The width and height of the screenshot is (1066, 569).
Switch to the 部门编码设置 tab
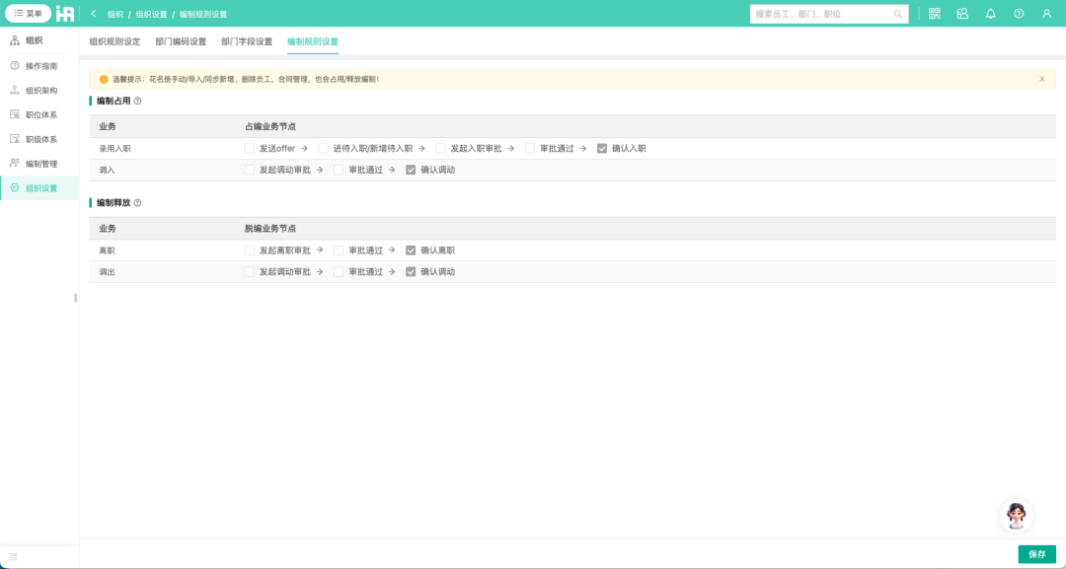pos(181,41)
